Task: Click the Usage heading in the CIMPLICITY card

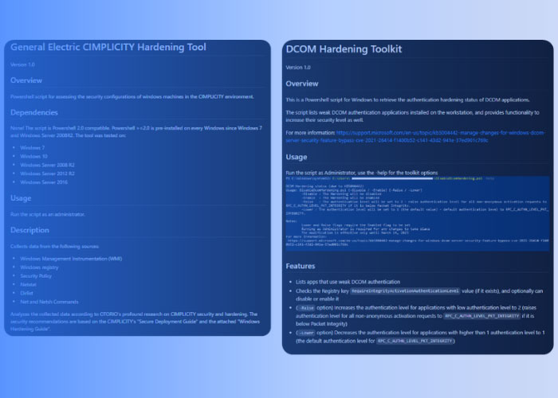Action: pos(21,198)
